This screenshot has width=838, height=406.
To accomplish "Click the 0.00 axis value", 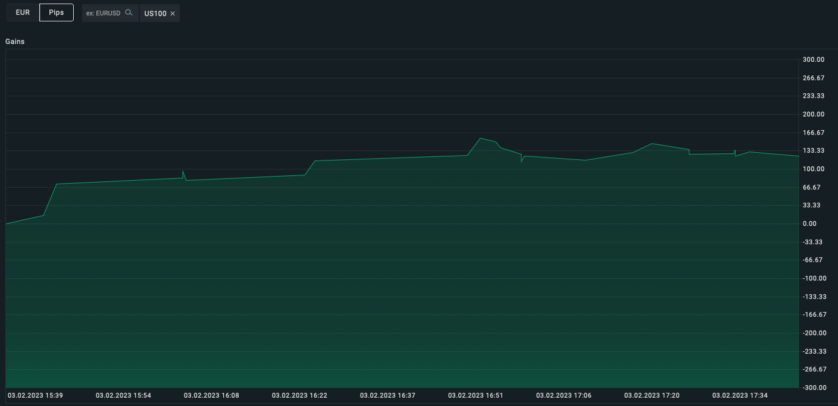I will 809,224.
